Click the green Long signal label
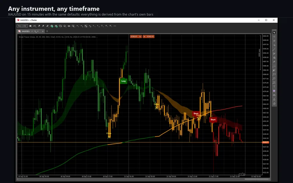293x183 pixels. (123, 81)
